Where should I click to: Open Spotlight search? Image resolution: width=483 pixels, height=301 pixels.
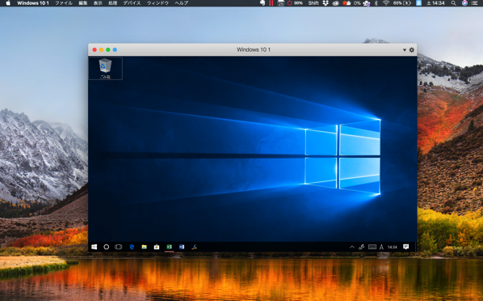(454, 3)
